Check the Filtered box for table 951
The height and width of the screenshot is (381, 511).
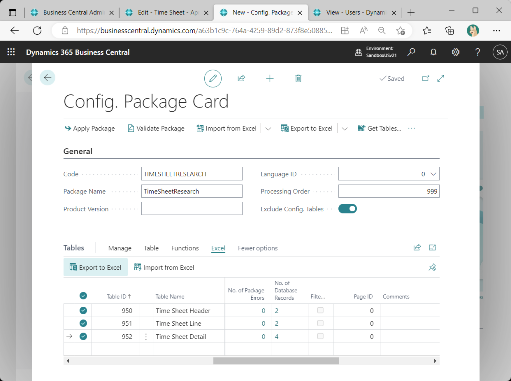coord(321,323)
